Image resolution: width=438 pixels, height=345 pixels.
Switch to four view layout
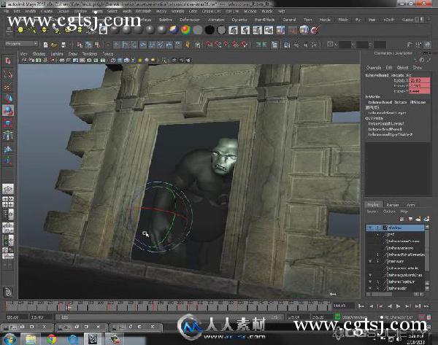coord(8,202)
